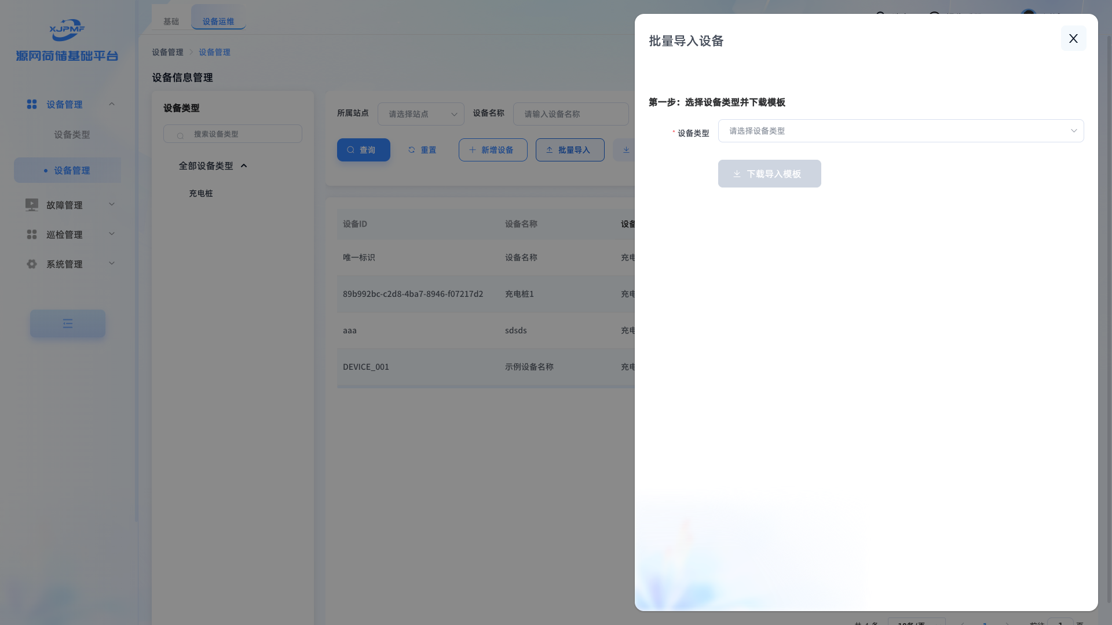Open the station selection dropdown
The height and width of the screenshot is (625, 1112).
(420, 114)
